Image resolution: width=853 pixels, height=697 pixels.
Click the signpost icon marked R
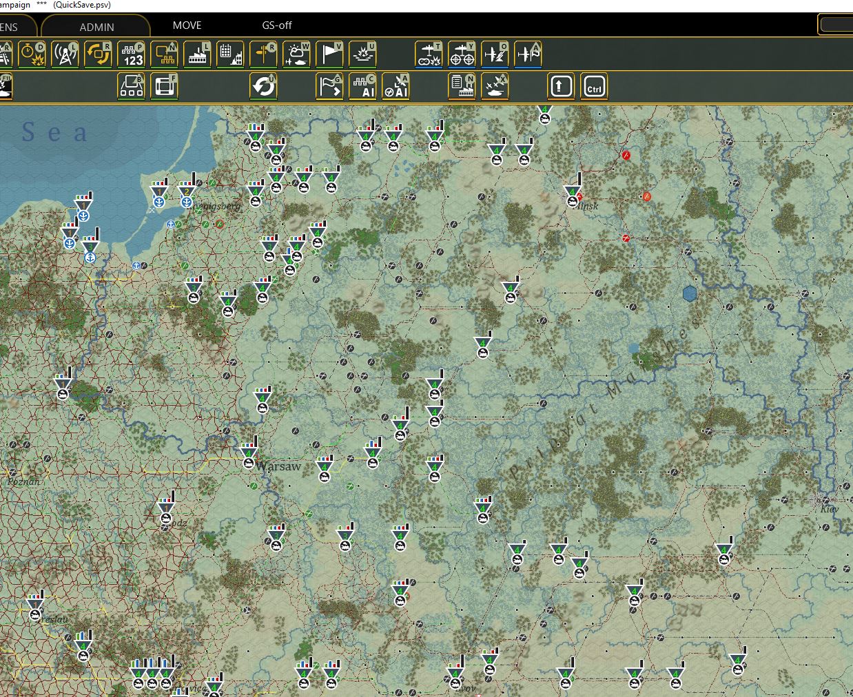pos(264,54)
